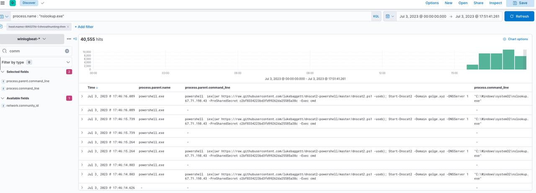
Task: Click the first, shortest histogram bar after 15:00
Action: pyautogui.click(x=472, y=67)
